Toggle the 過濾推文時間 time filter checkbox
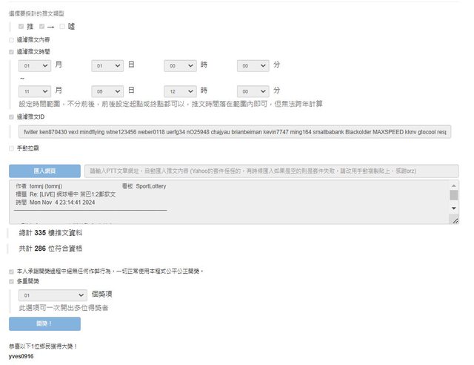 [11, 52]
